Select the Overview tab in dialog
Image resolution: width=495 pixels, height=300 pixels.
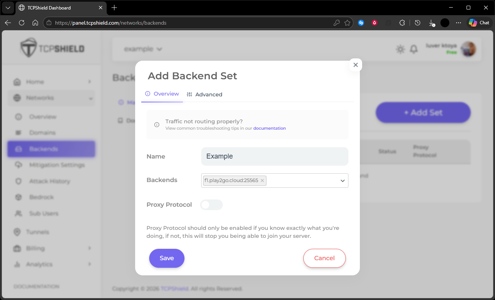[162, 94]
